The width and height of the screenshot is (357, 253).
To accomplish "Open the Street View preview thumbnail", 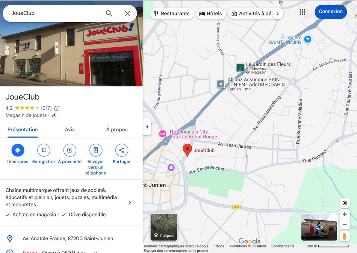I will point(319,227).
